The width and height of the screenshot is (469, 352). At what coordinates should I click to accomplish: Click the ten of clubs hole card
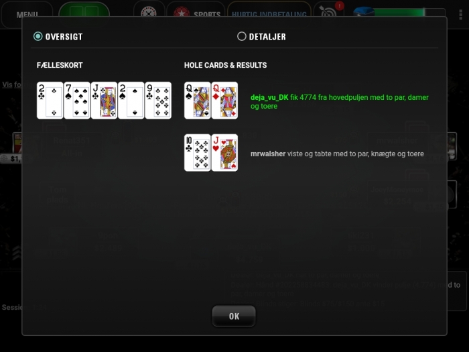click(198, 153)
